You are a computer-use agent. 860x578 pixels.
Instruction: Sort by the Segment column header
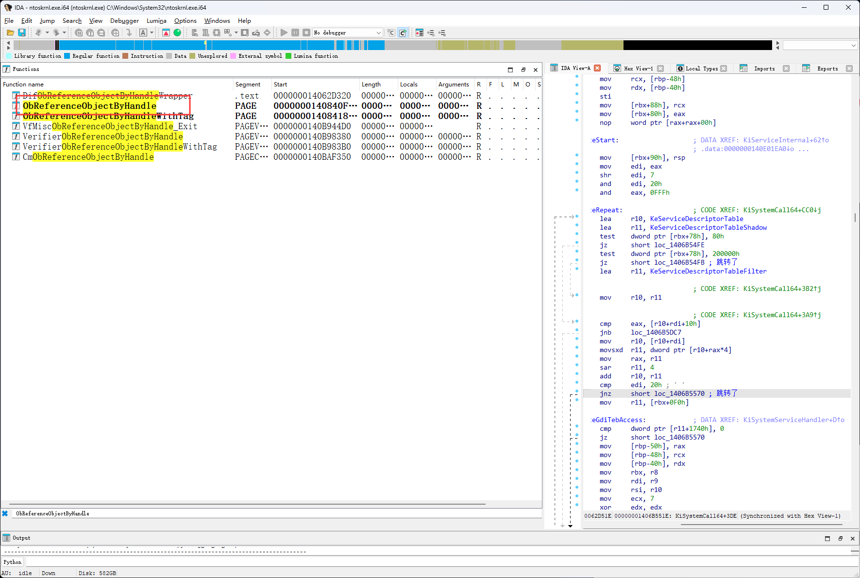pos(252,84)
